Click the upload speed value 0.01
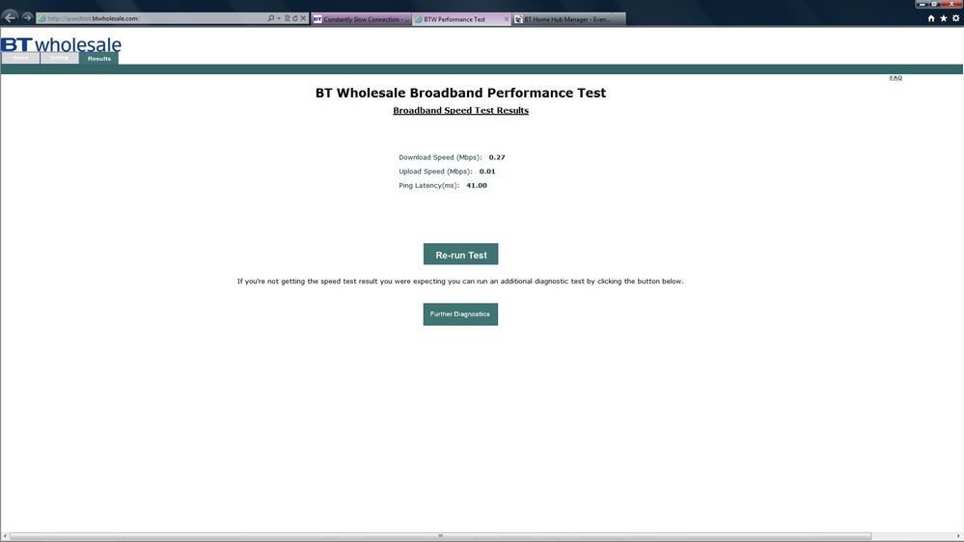The image size is (964, 542). pos(487,172)
